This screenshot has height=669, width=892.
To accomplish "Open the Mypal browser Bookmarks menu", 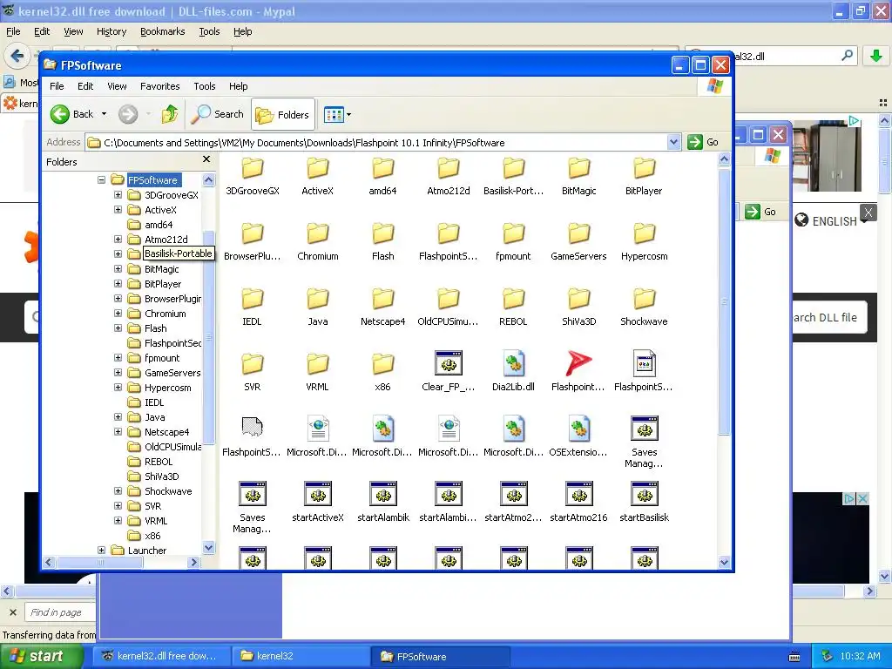I will 163,31.
